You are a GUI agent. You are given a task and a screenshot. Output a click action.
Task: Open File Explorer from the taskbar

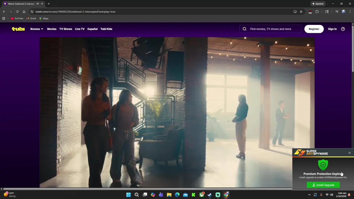pyautogui.click(x=169, y=195)
